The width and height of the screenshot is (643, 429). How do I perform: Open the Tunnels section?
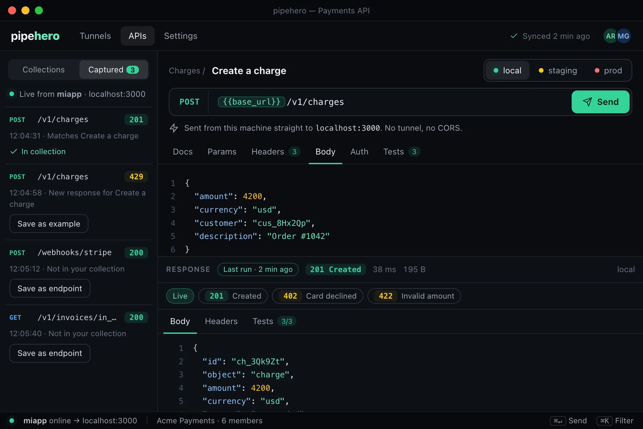click(x=95, y=36)
